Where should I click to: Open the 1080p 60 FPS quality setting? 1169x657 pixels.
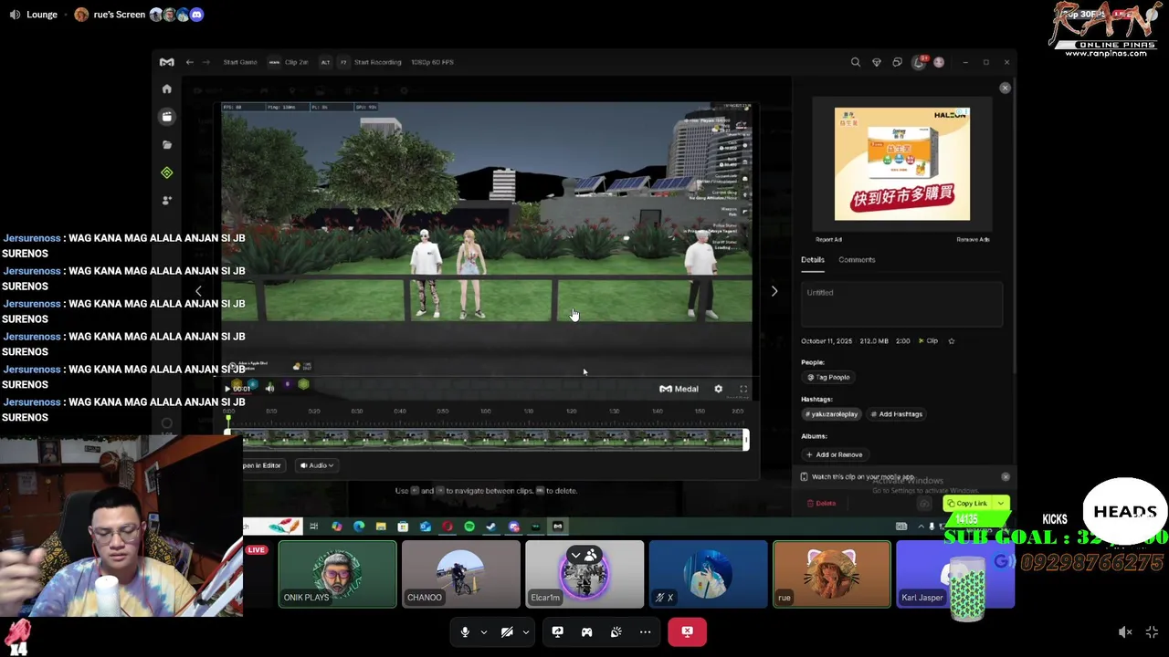[x=432, y=62]
